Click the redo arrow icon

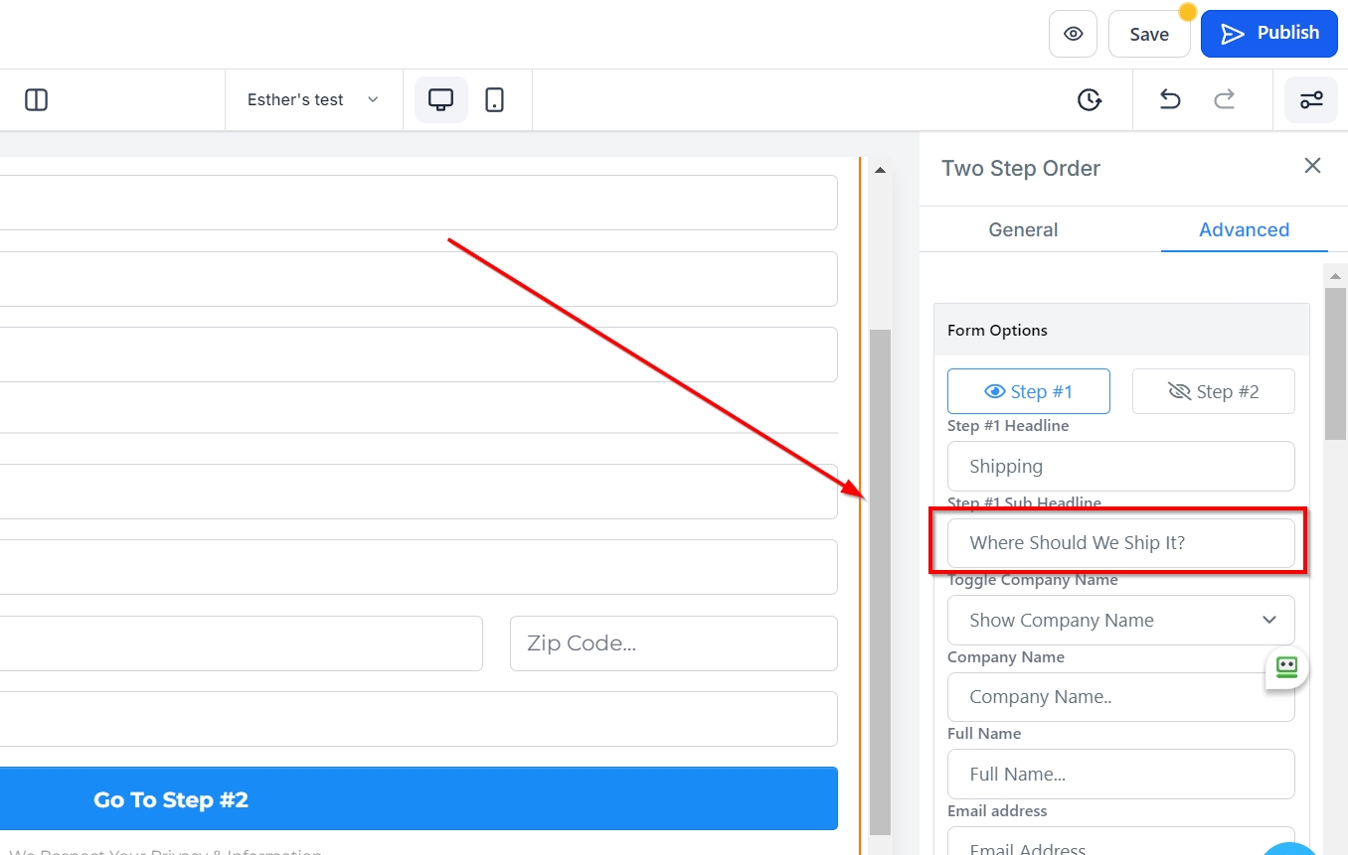(1225, 100)
